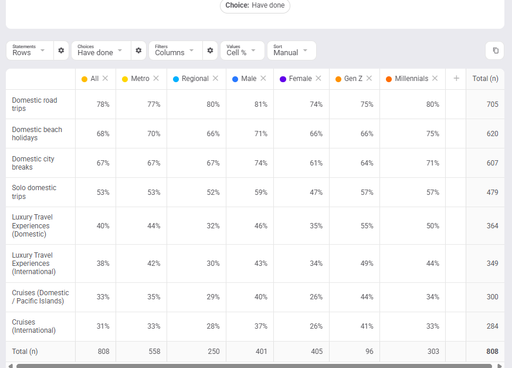
Task: Remove the Gen Z column
Action: 369,79
